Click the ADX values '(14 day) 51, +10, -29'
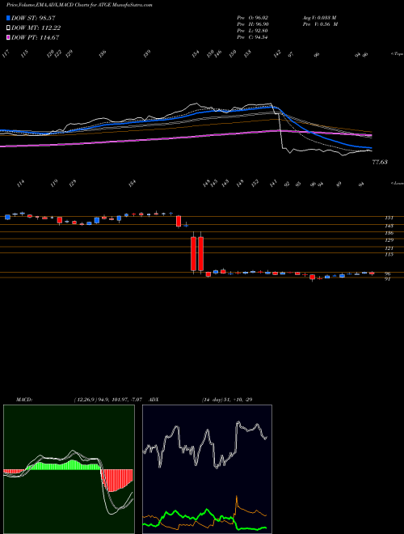 [x=227, y=399]
